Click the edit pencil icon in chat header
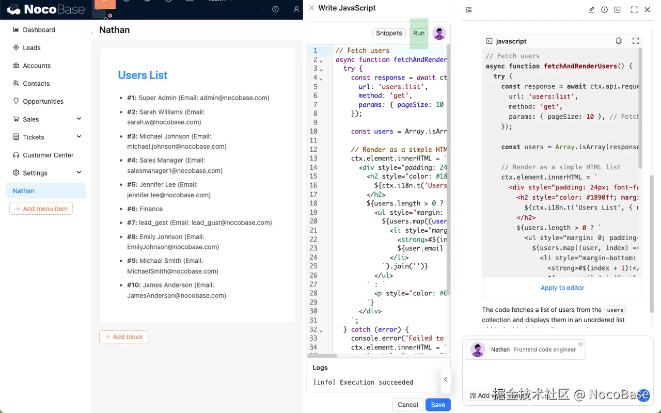The image size is (661, 413). coord(592,10)
